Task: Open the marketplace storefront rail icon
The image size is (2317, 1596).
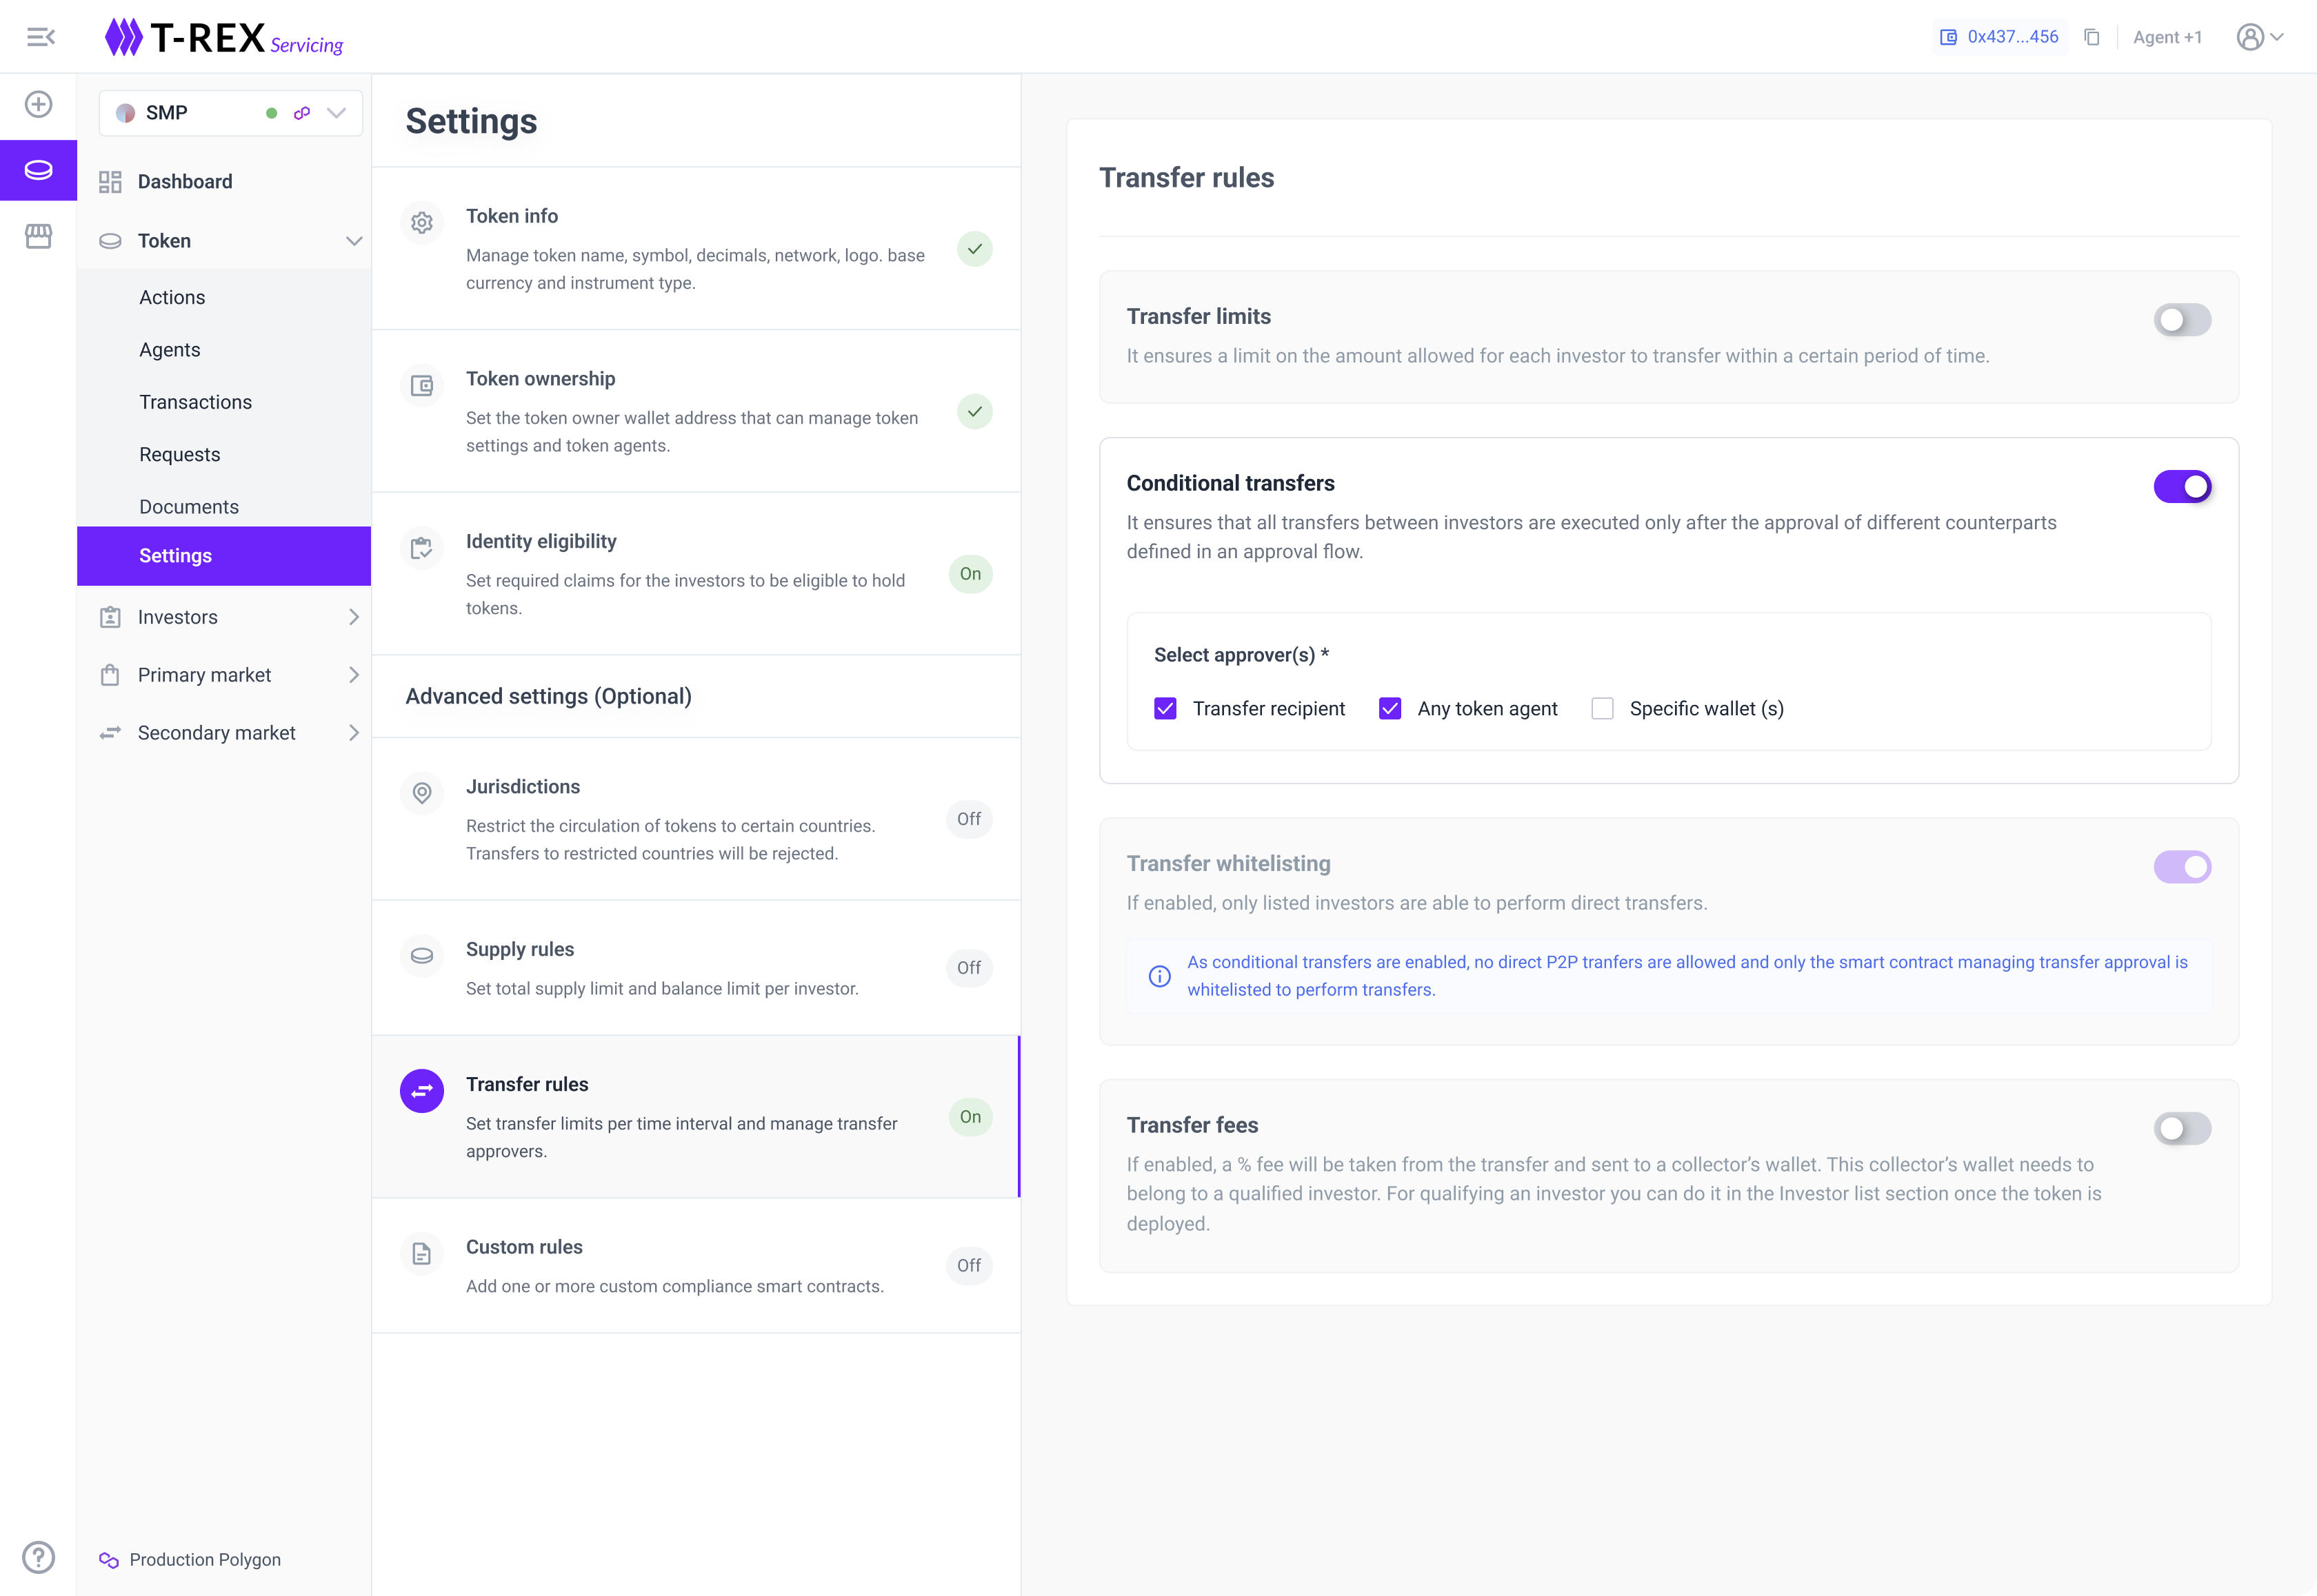Action: pos(38,236)
